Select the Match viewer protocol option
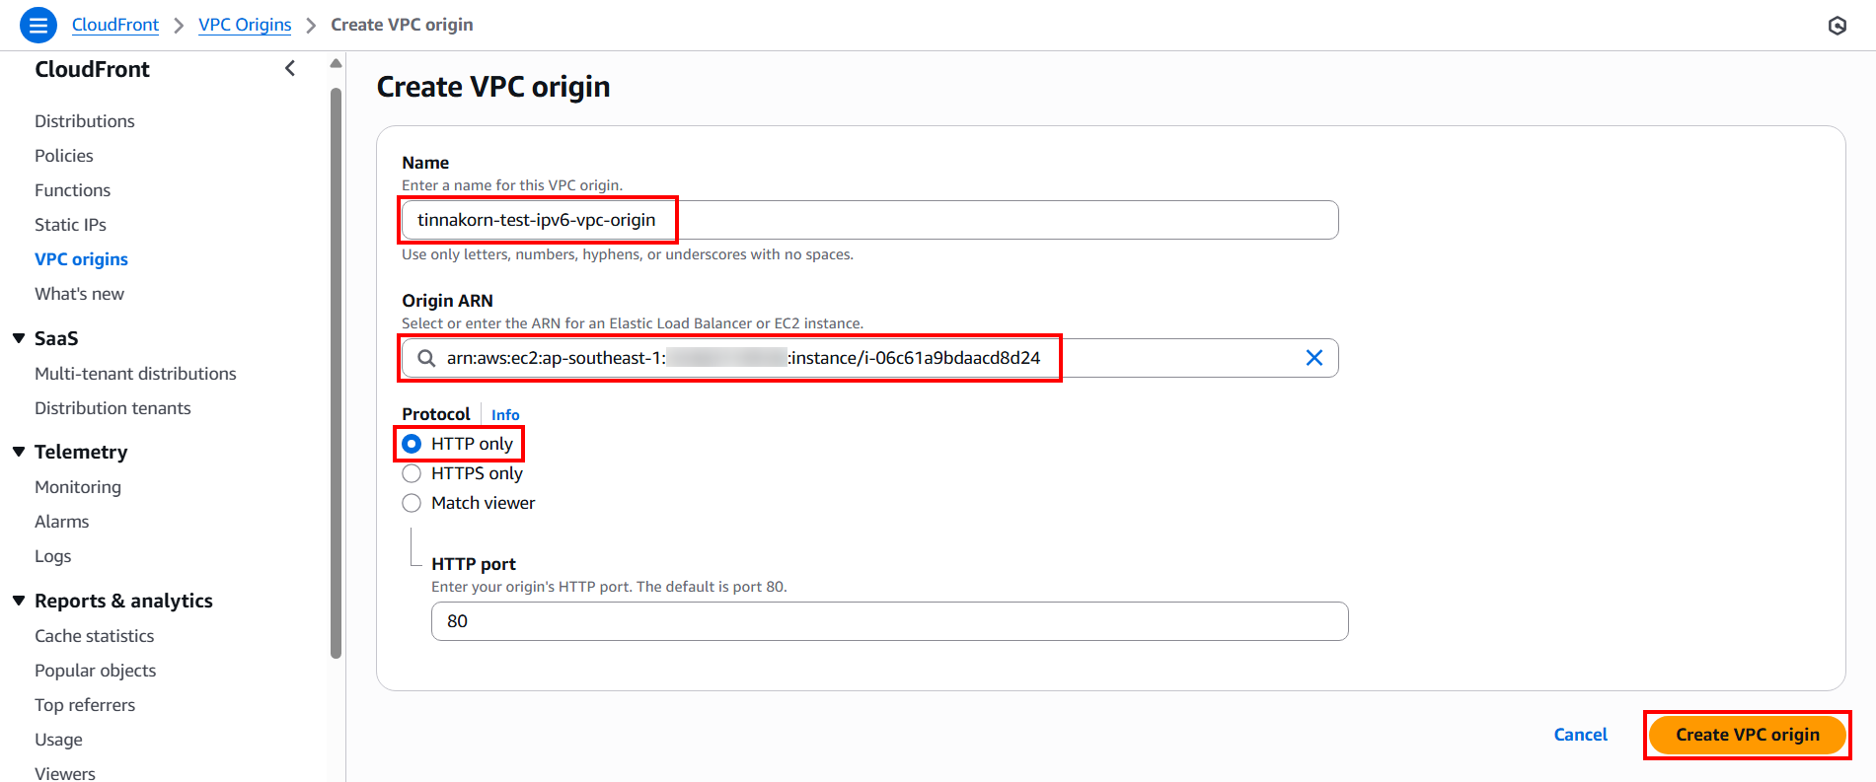1876x782 pixels. coord(412,503)
